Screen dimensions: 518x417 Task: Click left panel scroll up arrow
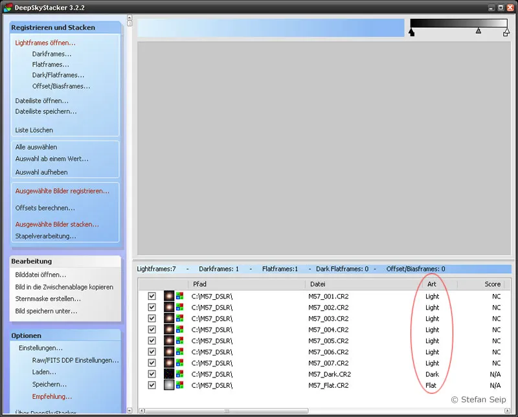[x=129, y=17]
